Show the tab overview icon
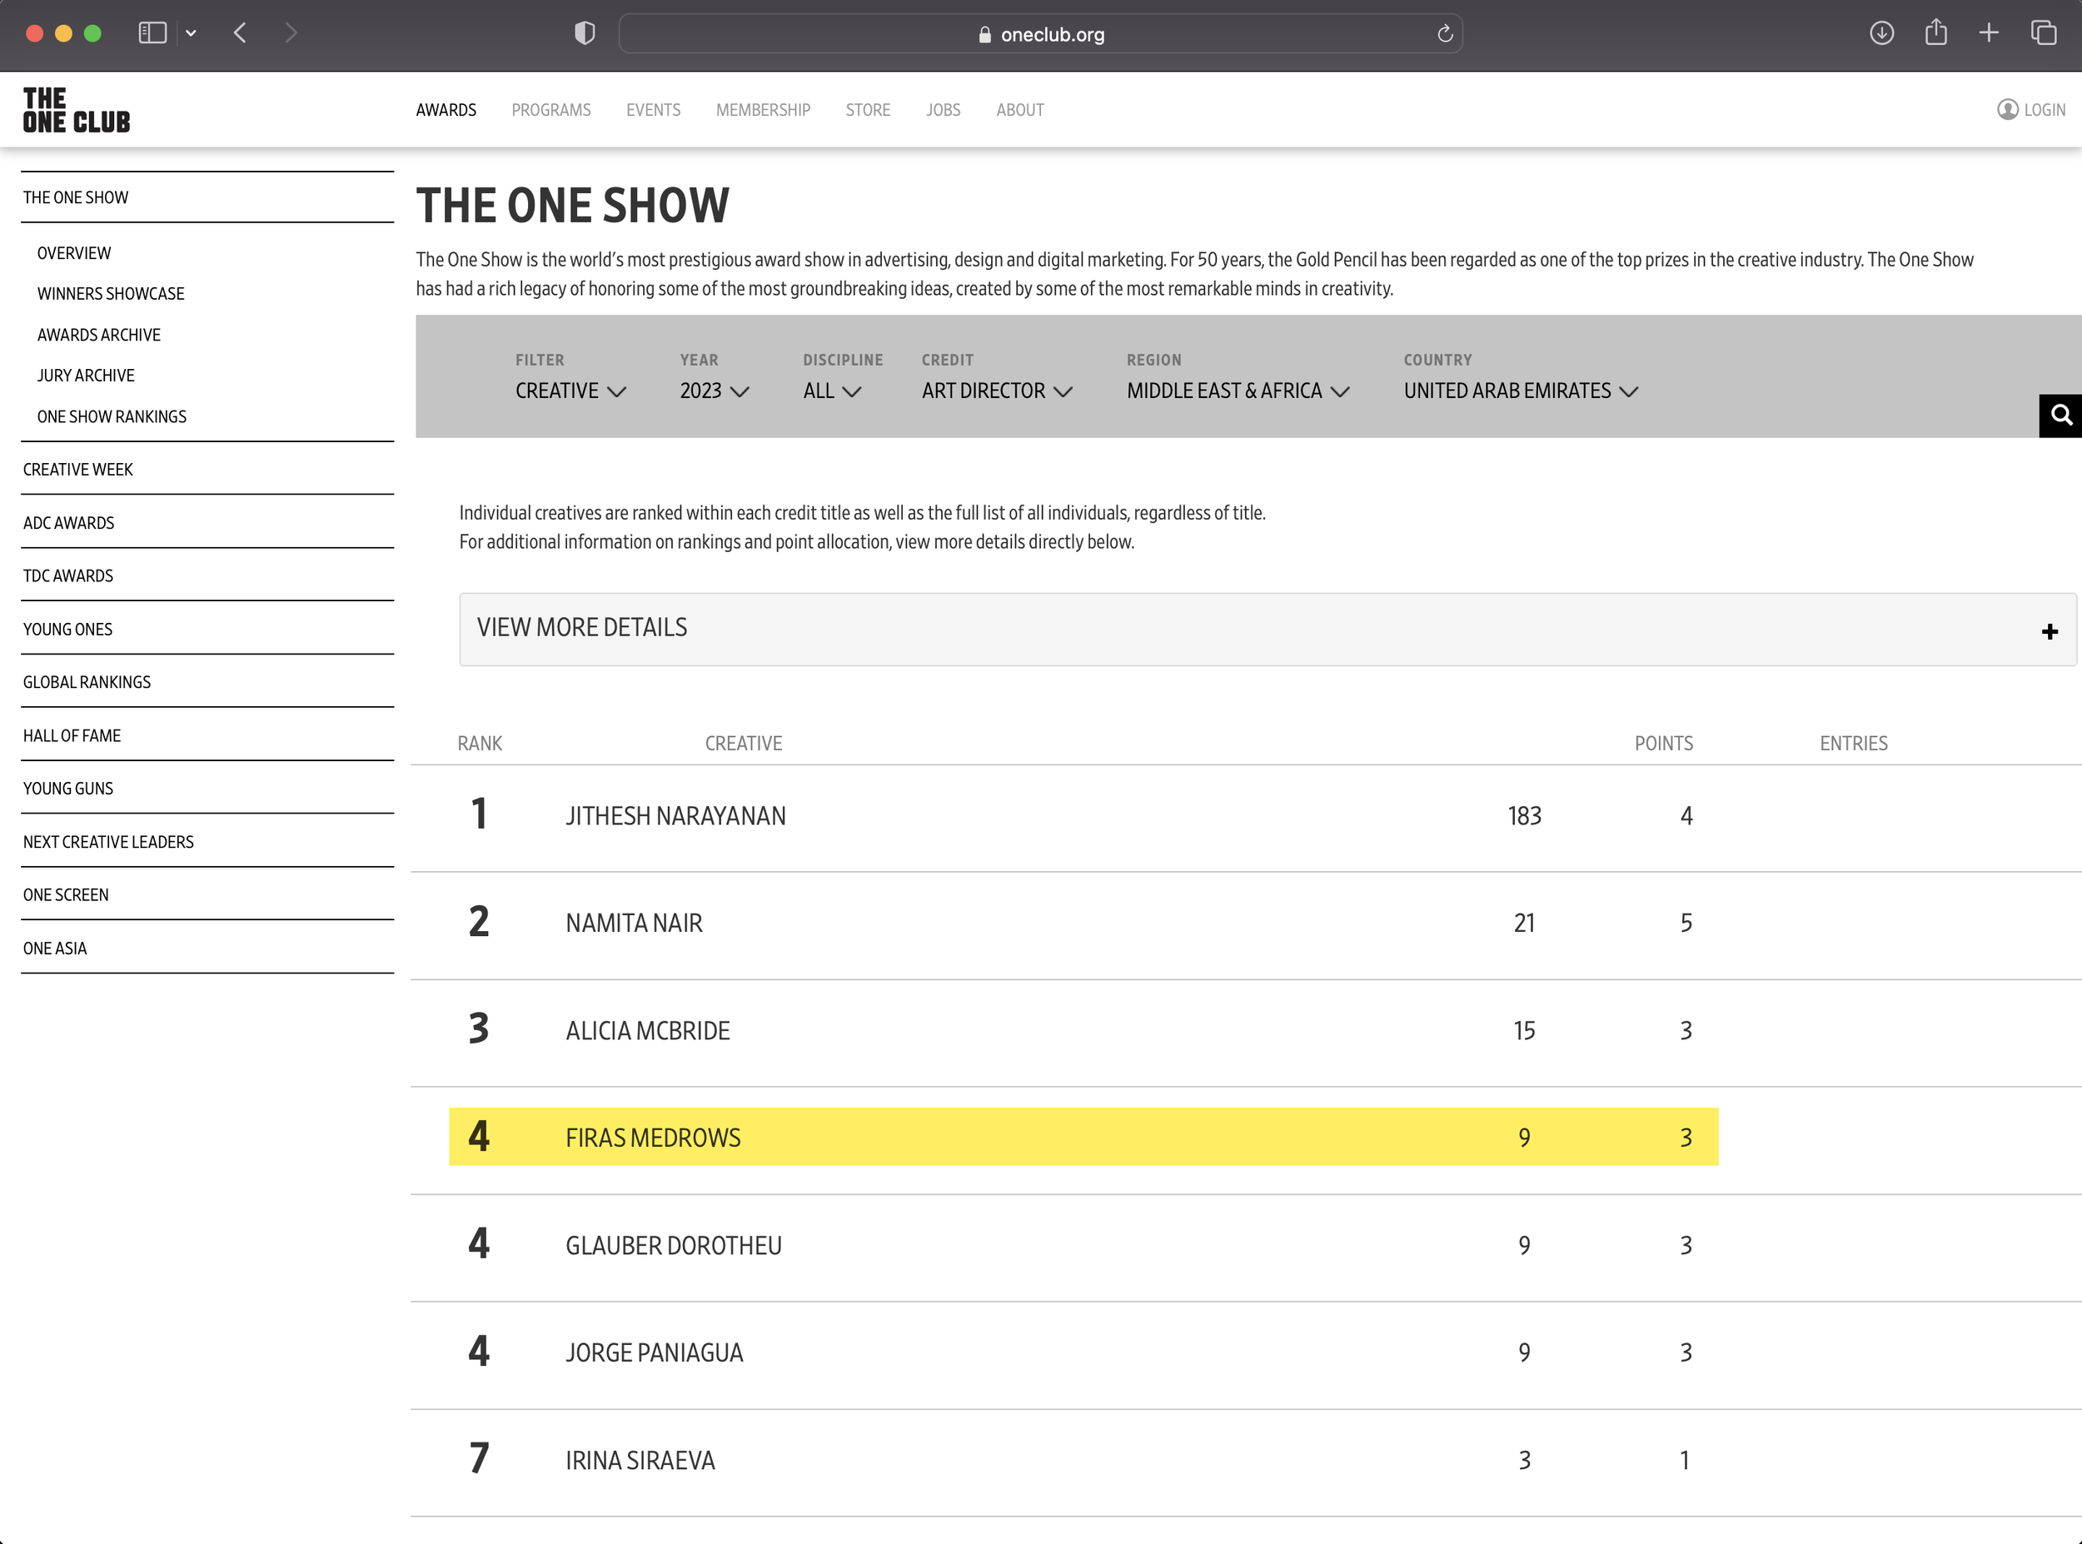 click(2043, 33)
